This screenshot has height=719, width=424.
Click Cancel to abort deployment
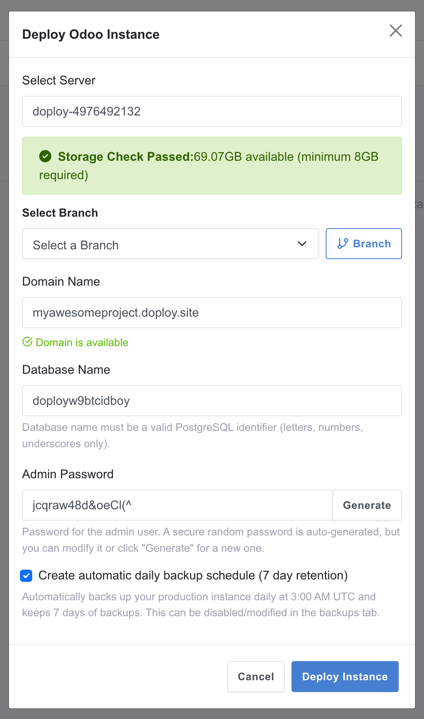point(256,677)
